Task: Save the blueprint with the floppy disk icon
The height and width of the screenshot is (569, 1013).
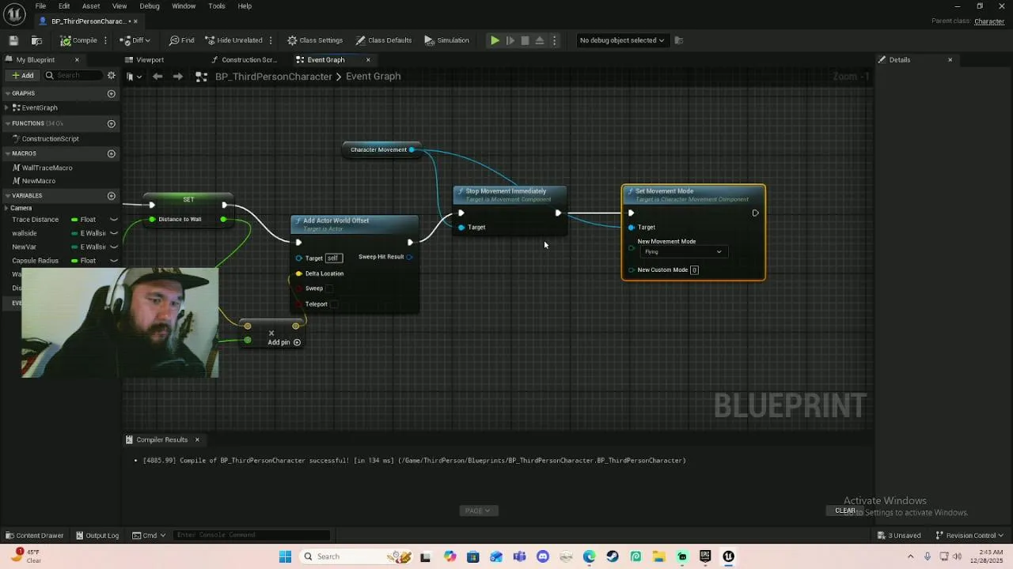Action: [13, 40]
